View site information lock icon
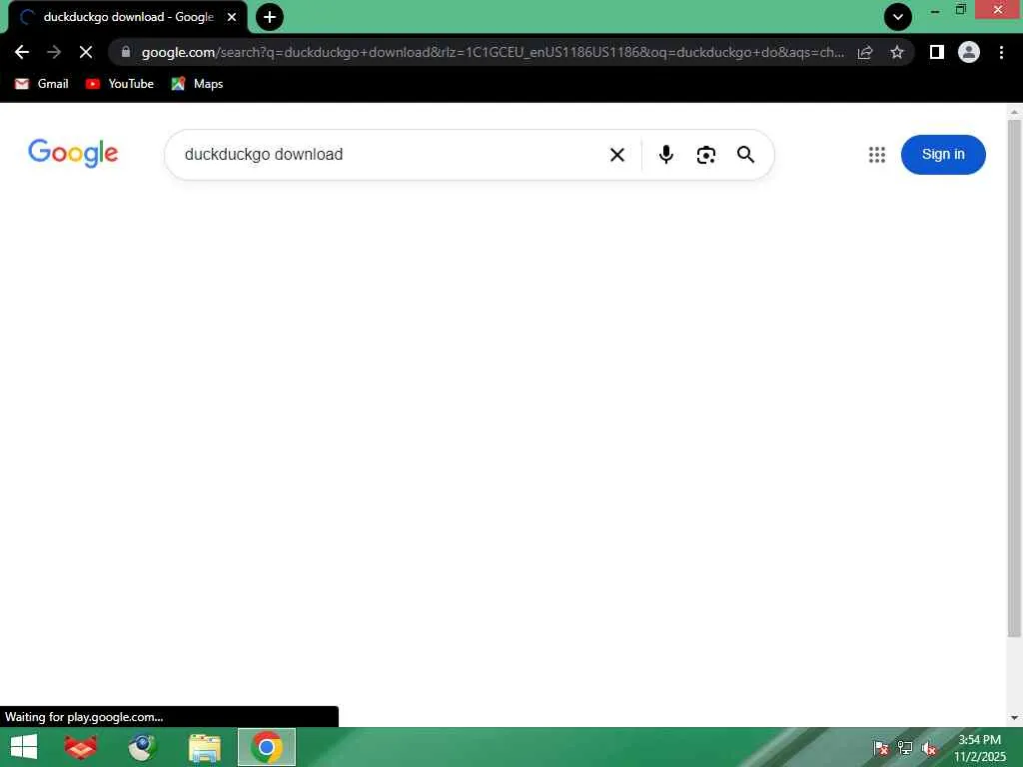 (126, 52)
